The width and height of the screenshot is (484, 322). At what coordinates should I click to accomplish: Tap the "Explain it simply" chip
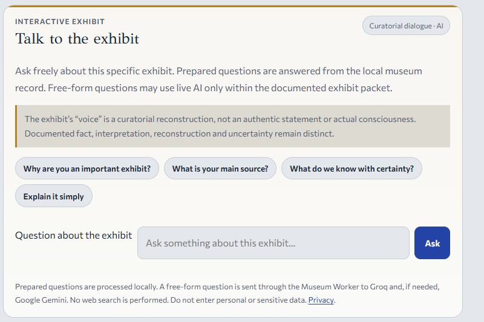coord(54,196)
